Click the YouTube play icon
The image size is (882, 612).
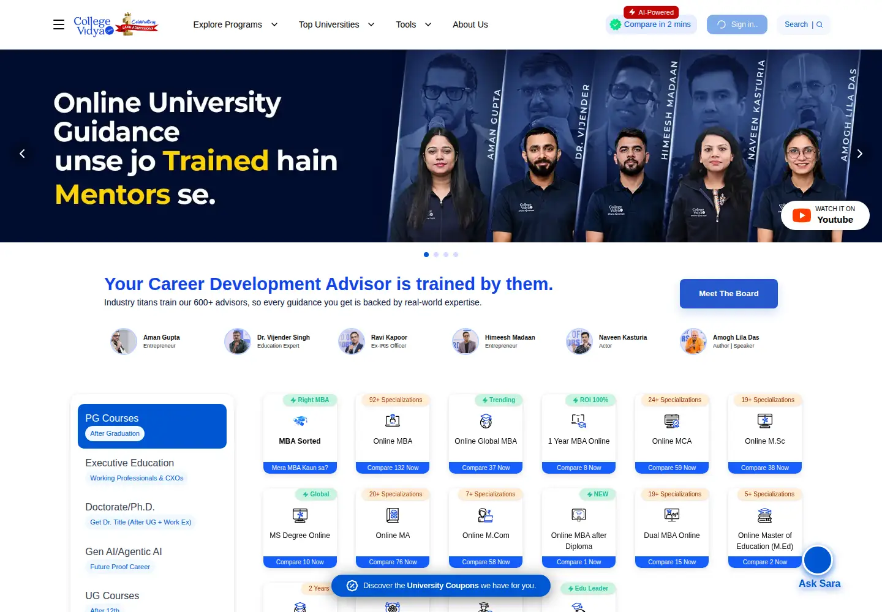coord(802,215)
